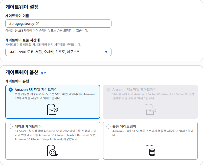Click the 볼륨 게이트웨이 title label

click(124, 127)
